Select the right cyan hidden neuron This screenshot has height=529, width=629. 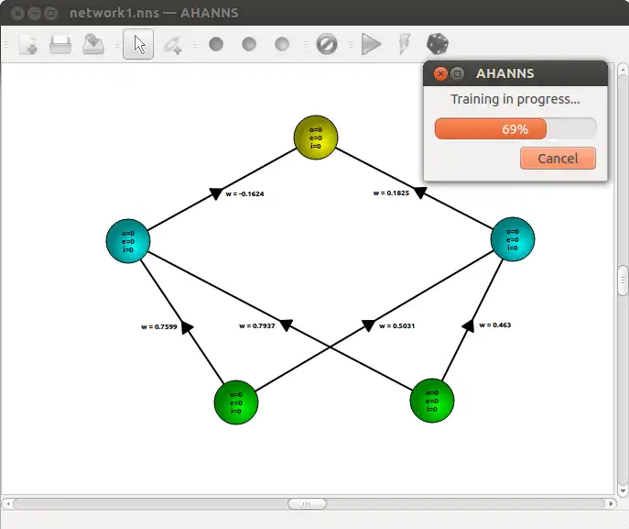513,239
